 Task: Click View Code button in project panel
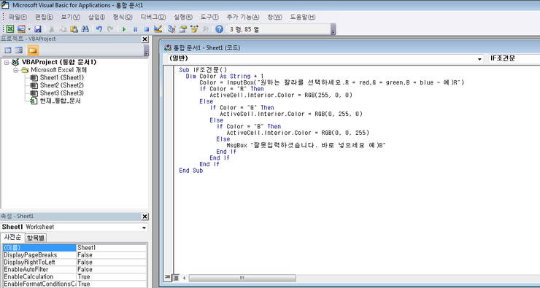click(7, 50)
